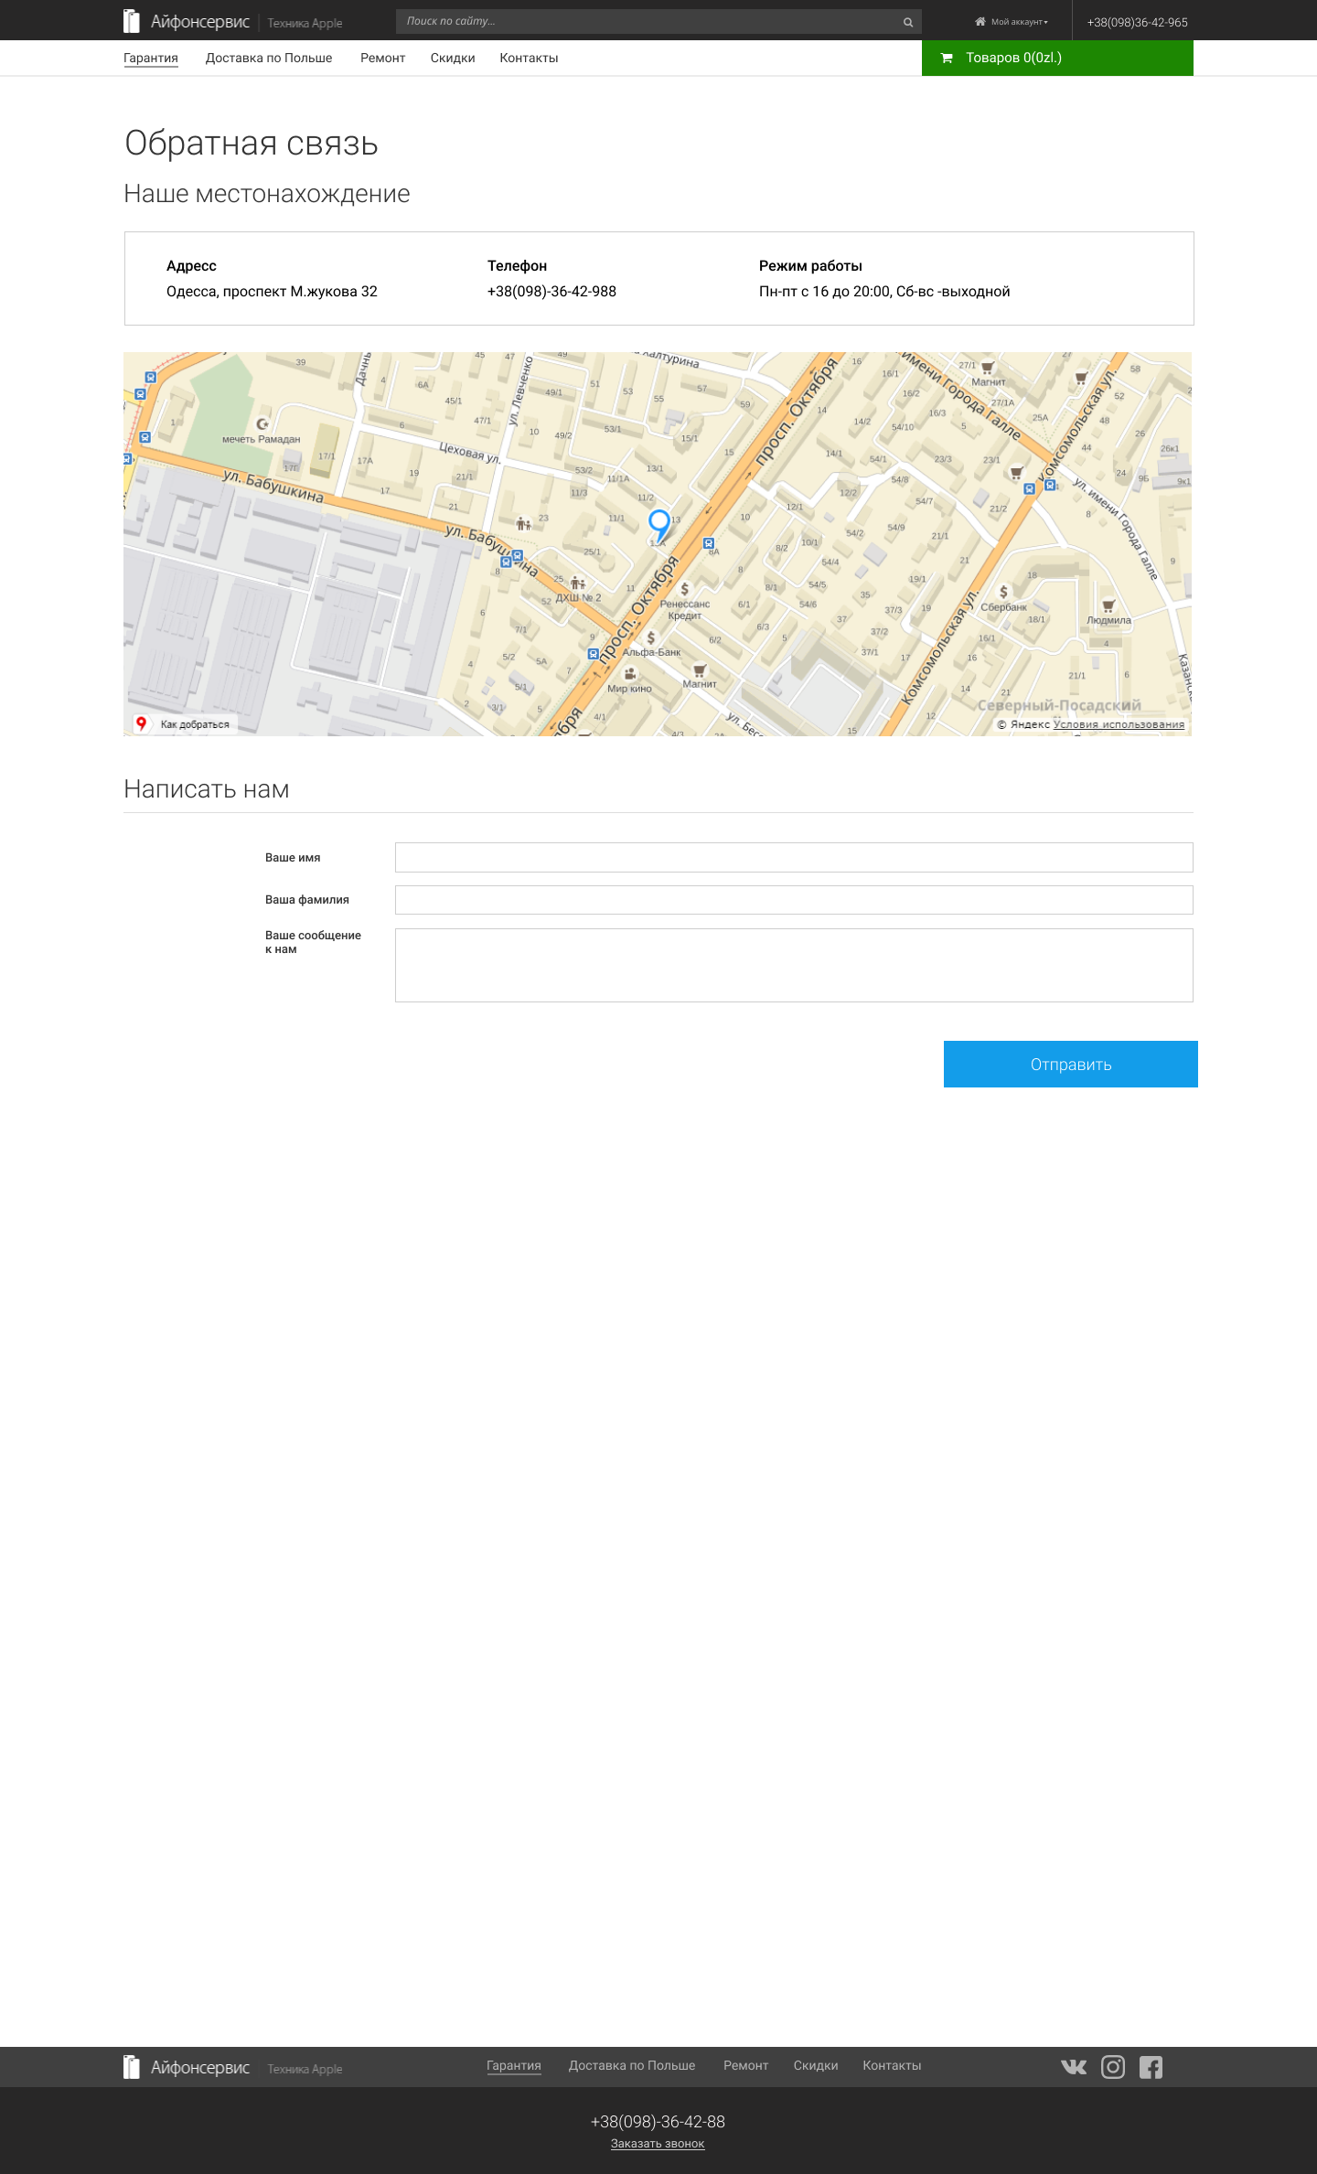The image size is (1317, 2174).
Task: Focus the Ваше сообщение к нам textarea
Action: [x=794, y=965]
